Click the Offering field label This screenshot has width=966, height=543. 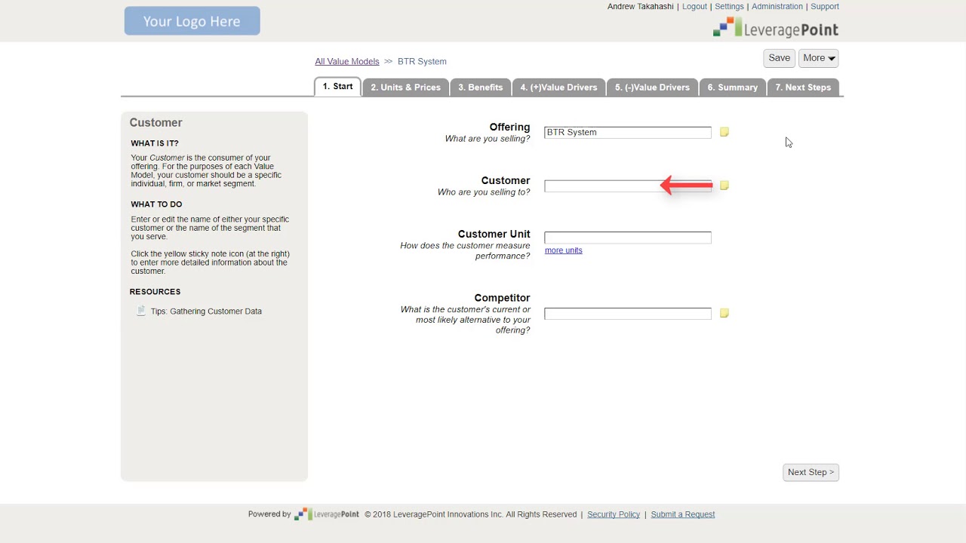509,127
